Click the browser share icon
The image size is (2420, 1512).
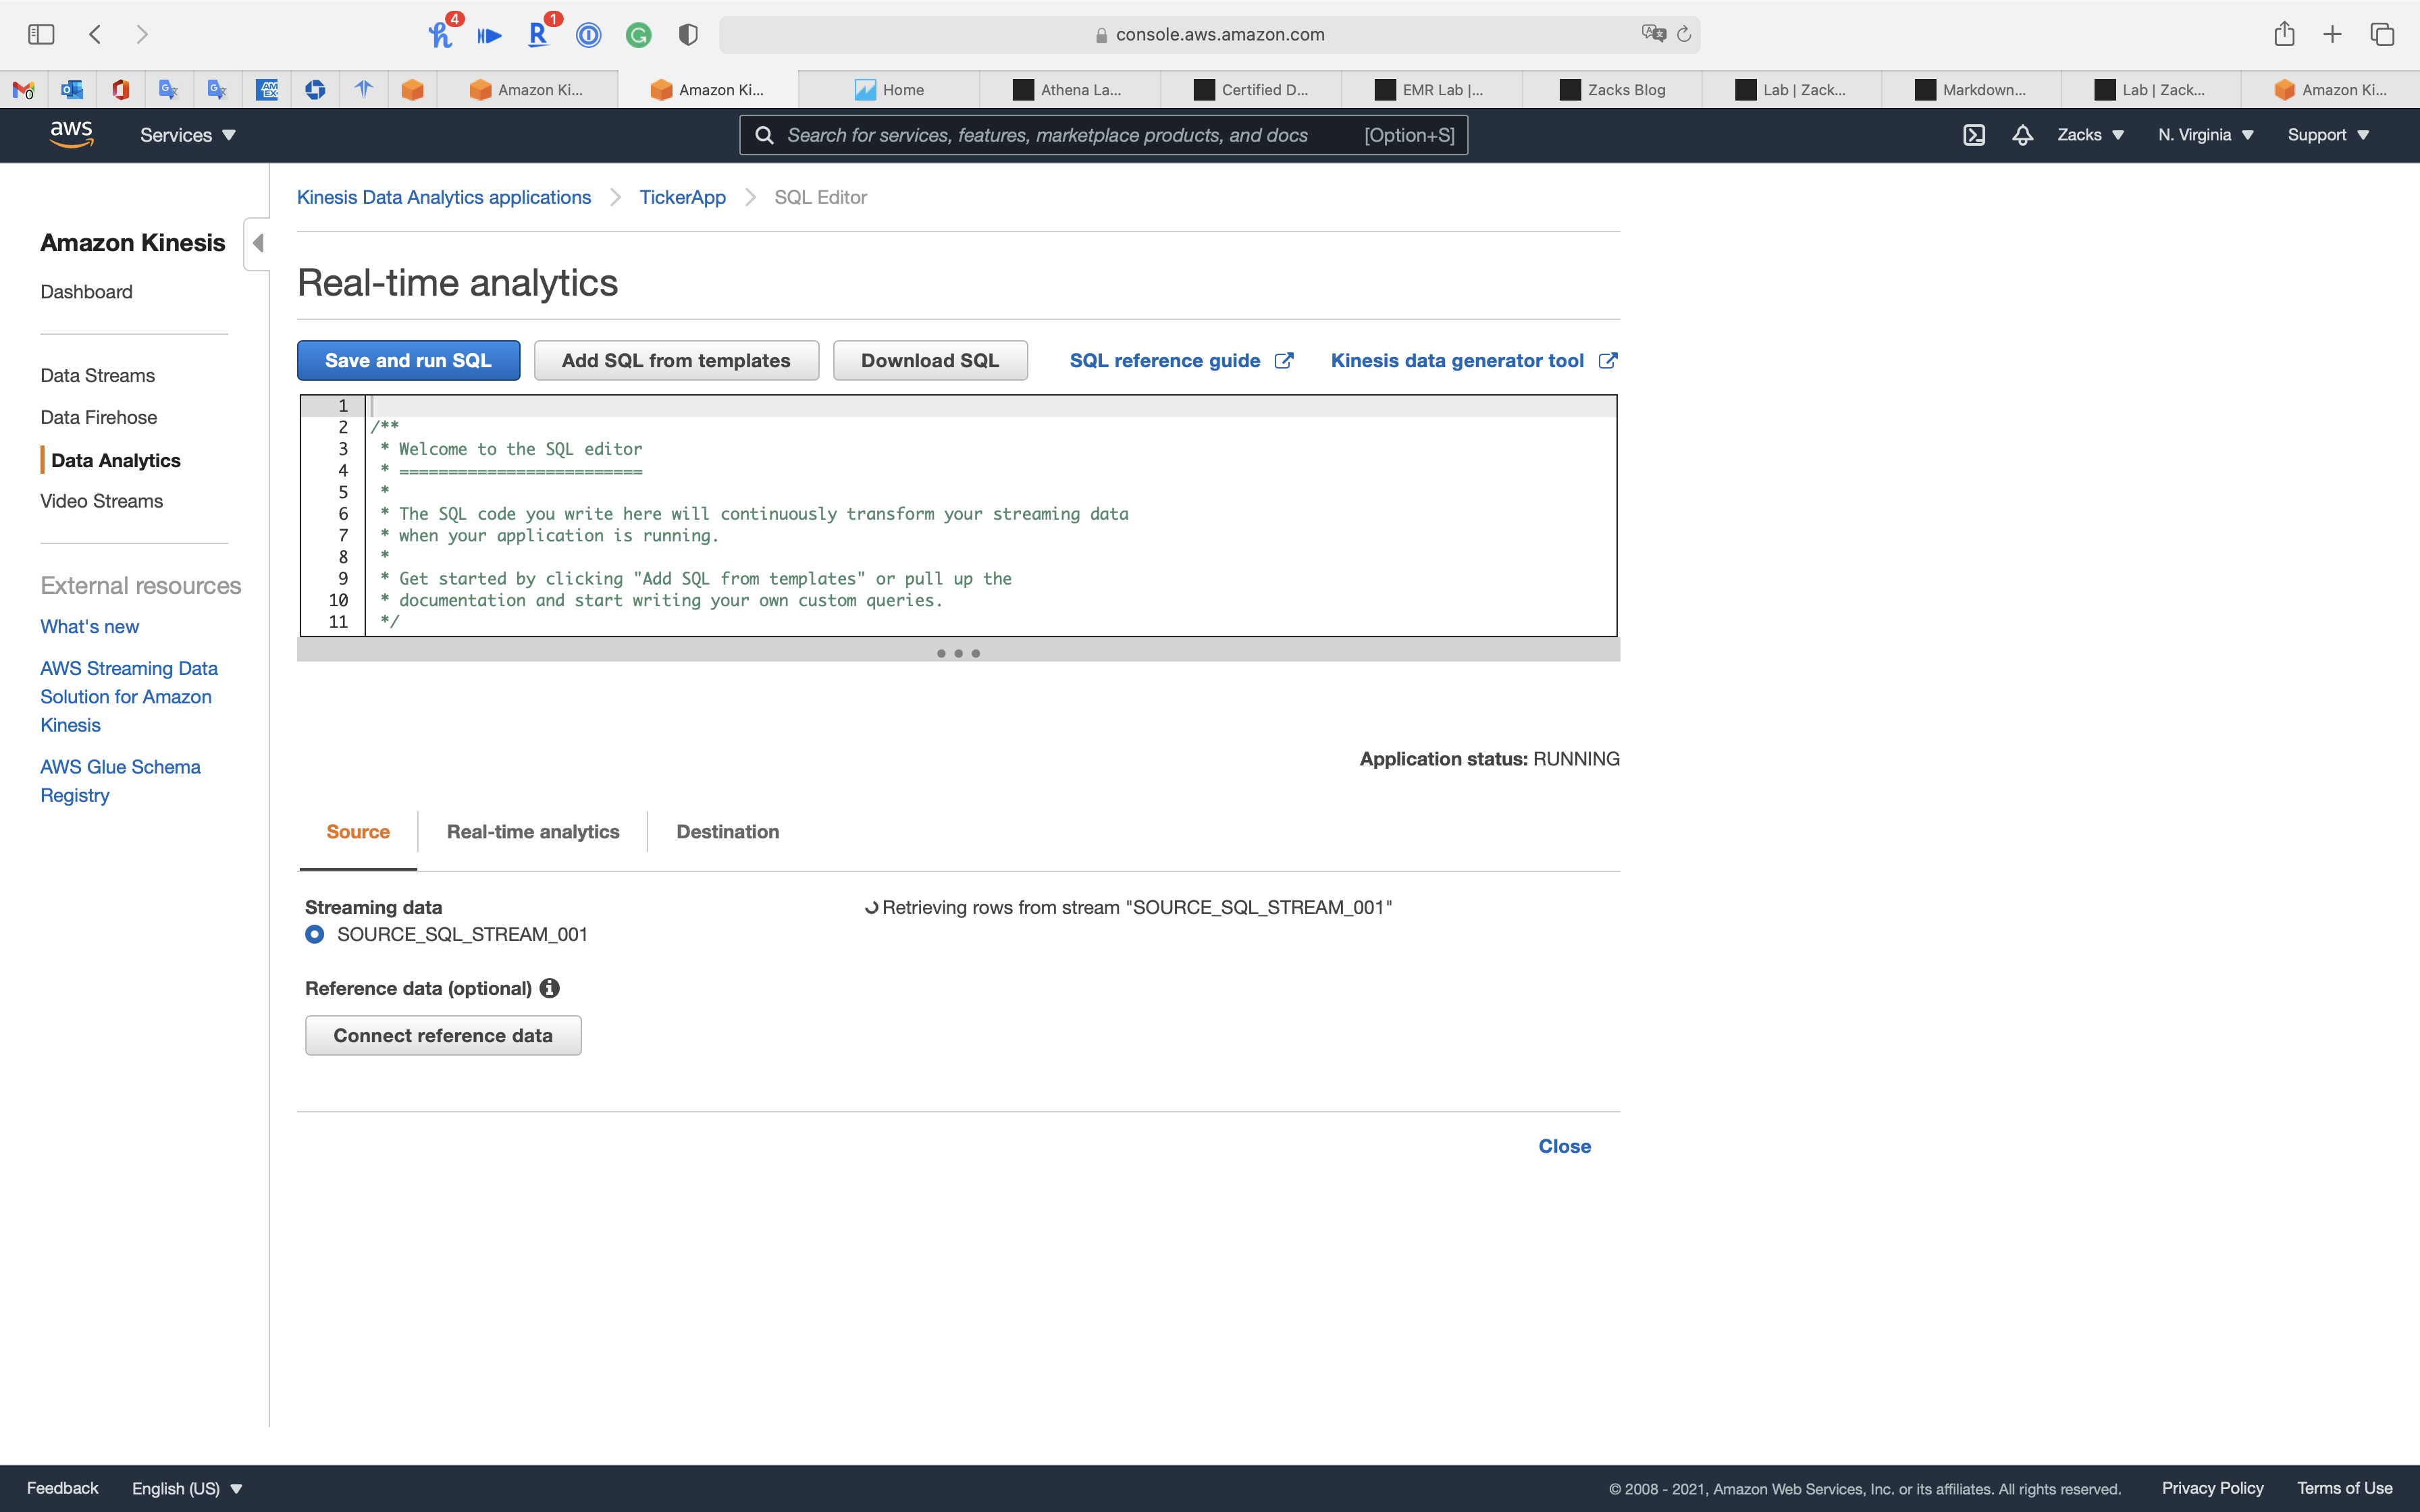point(2283,34)
